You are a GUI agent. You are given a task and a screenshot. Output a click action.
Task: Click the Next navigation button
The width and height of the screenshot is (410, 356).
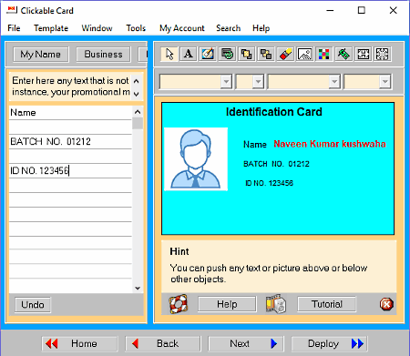(246, 343)
